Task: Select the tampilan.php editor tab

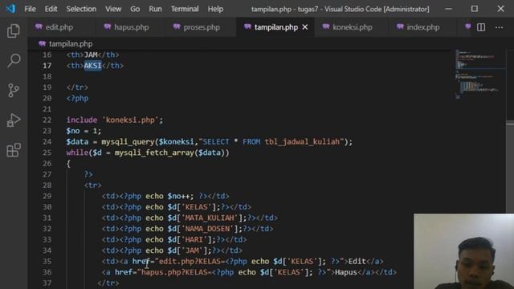Action: 276,27
